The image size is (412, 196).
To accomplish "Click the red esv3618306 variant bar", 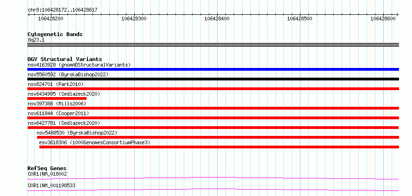I will 219,147.
